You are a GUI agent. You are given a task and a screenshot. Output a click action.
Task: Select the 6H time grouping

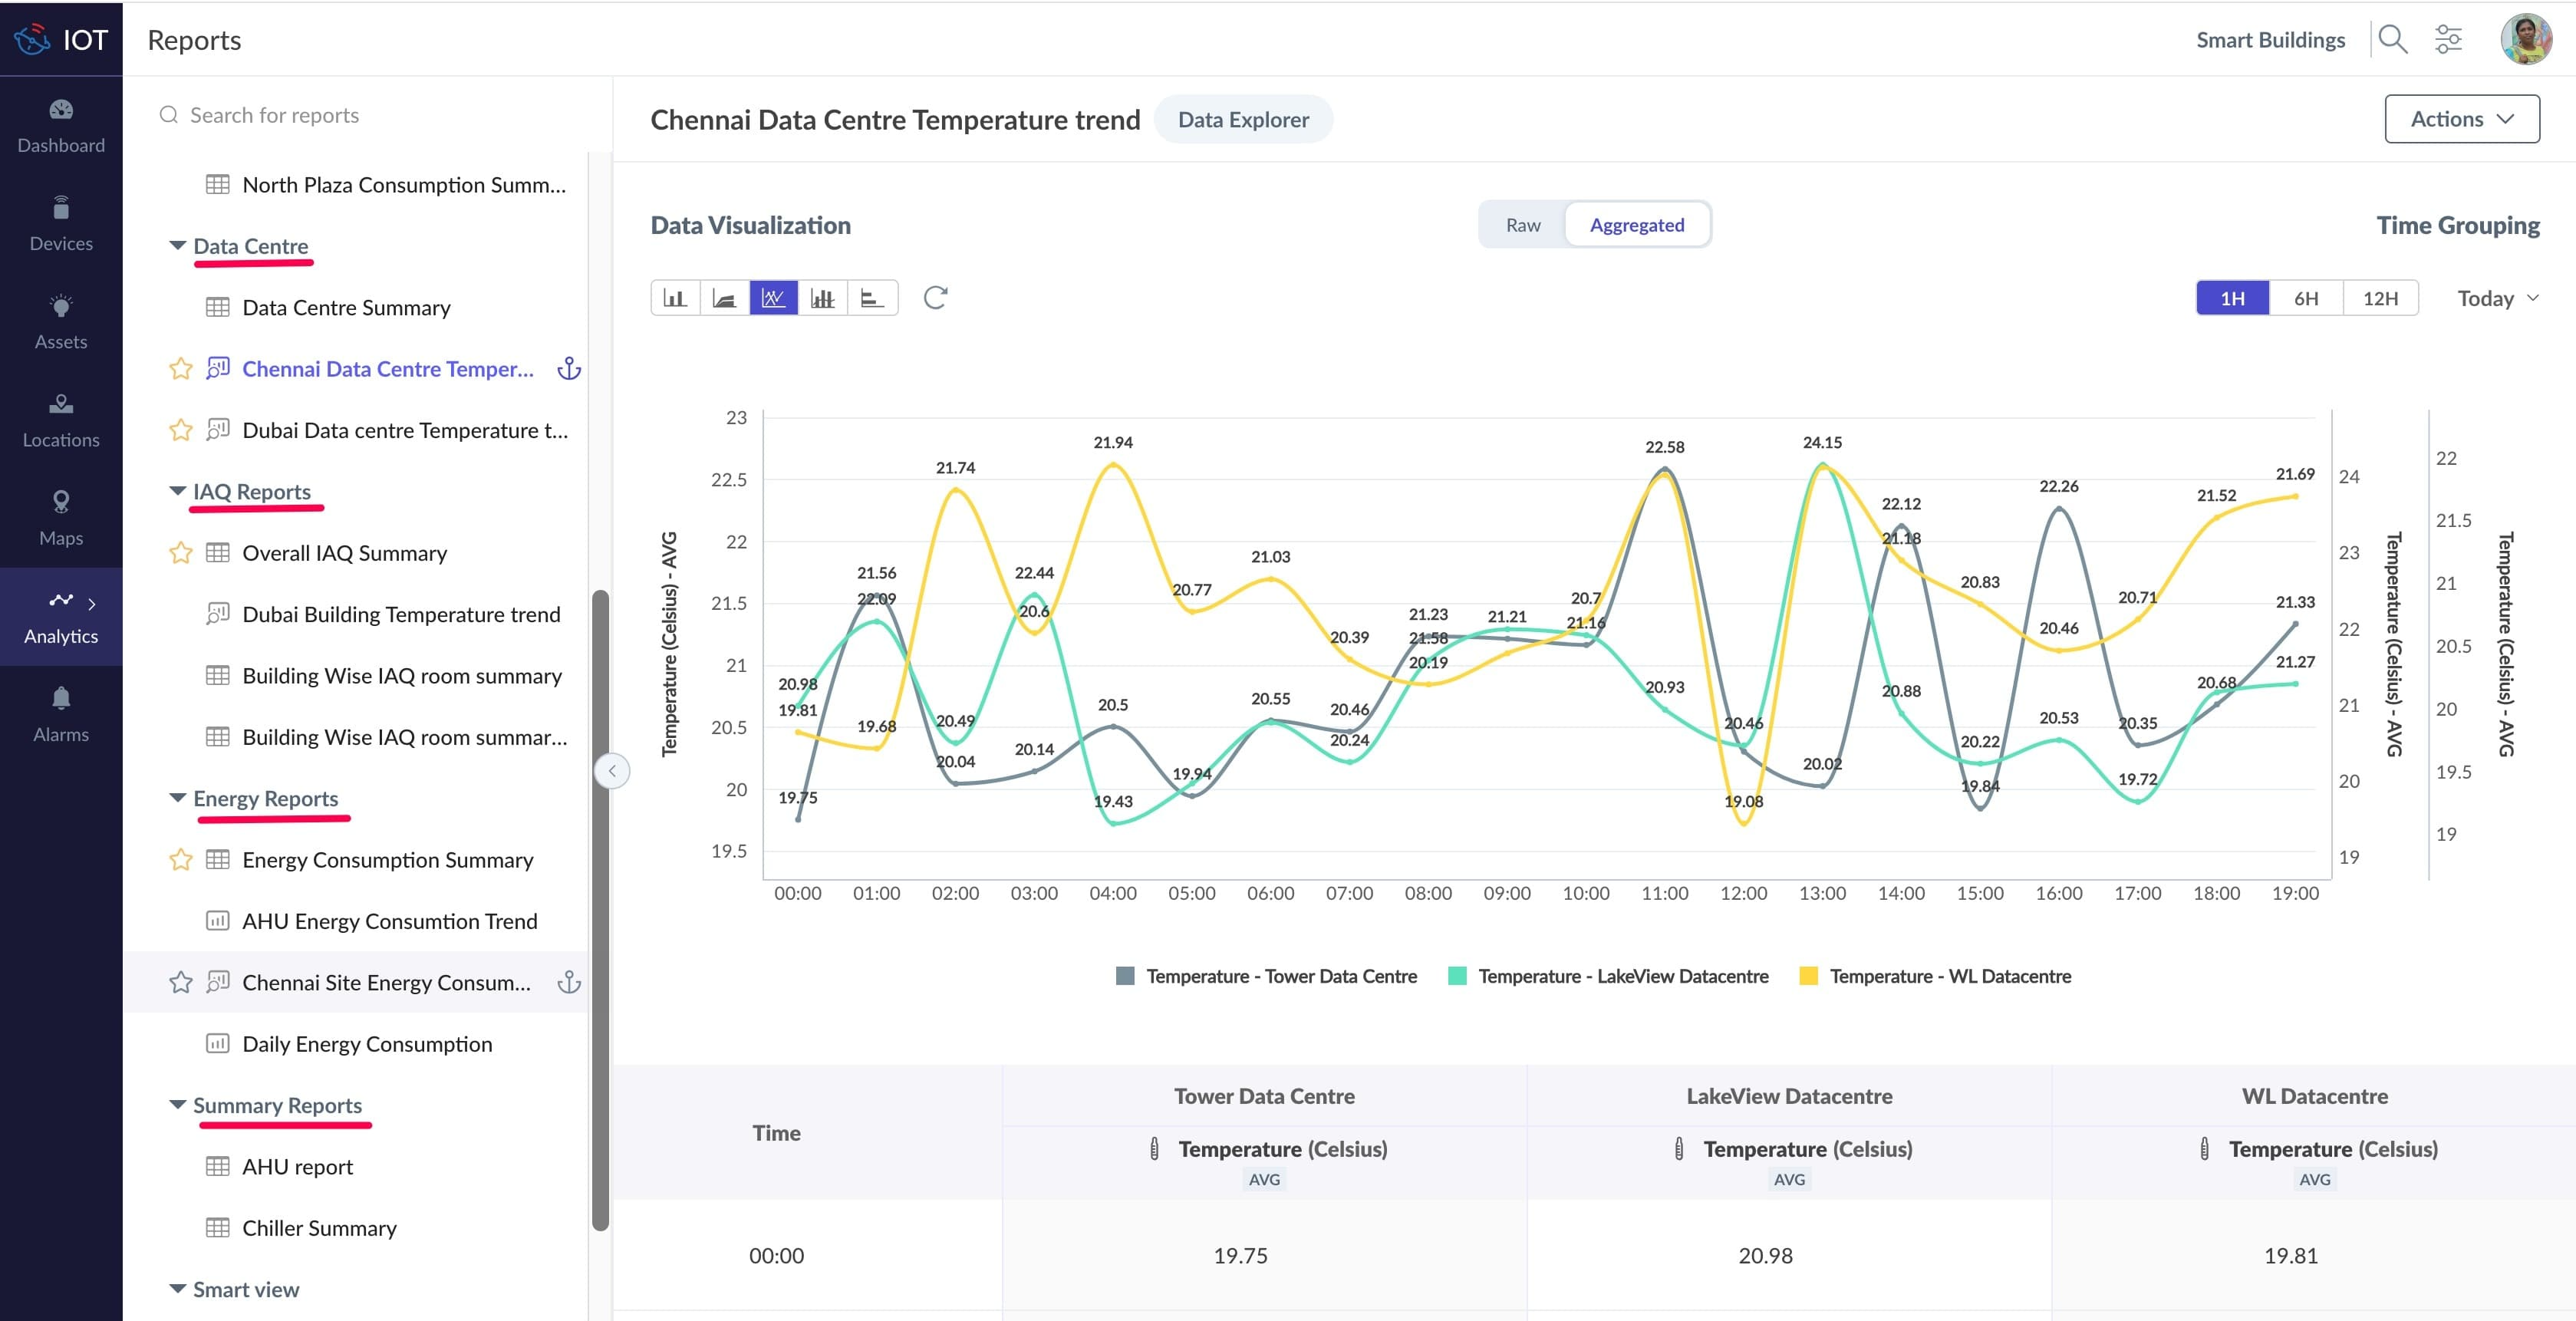2306,298
